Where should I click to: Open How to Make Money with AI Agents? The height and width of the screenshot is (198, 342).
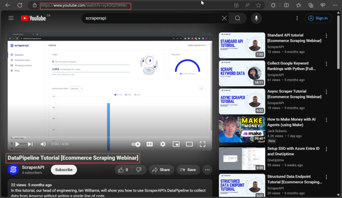[291, 122]
